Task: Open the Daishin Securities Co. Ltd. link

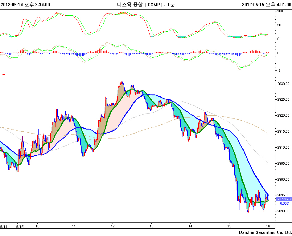Action: pos(265,232)
